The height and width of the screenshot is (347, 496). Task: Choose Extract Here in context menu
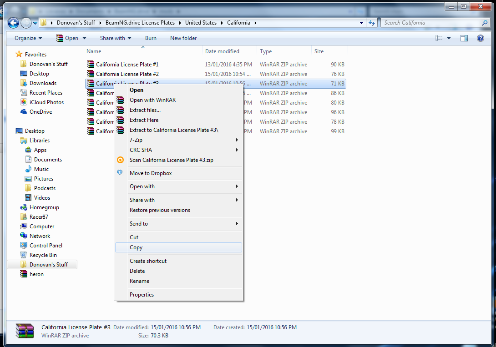point(179,120)
